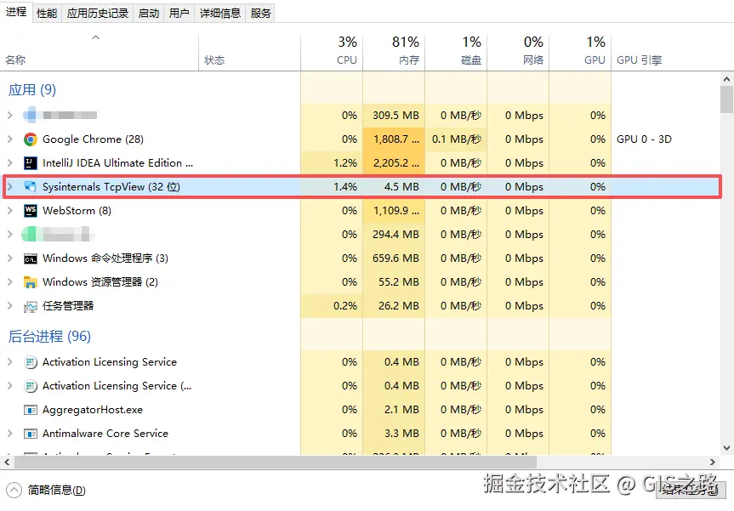Expand the first Activation Licensing Service row
This screenshot has width=734, height=511.
(x=10, y=361)
